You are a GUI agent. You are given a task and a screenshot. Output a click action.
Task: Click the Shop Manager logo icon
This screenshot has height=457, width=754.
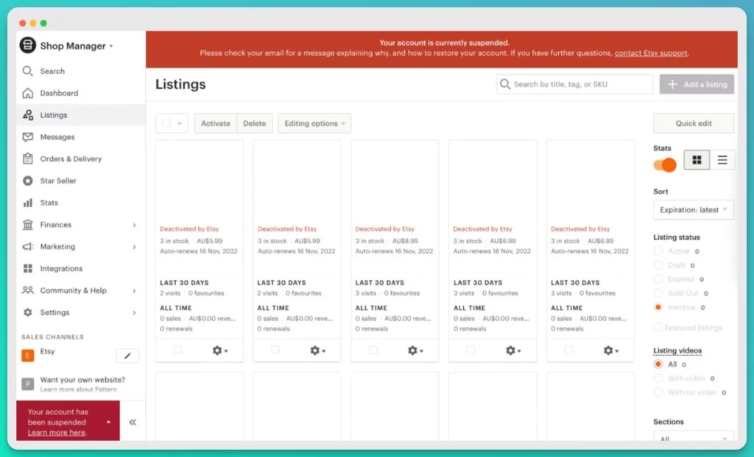coord(28,45)
